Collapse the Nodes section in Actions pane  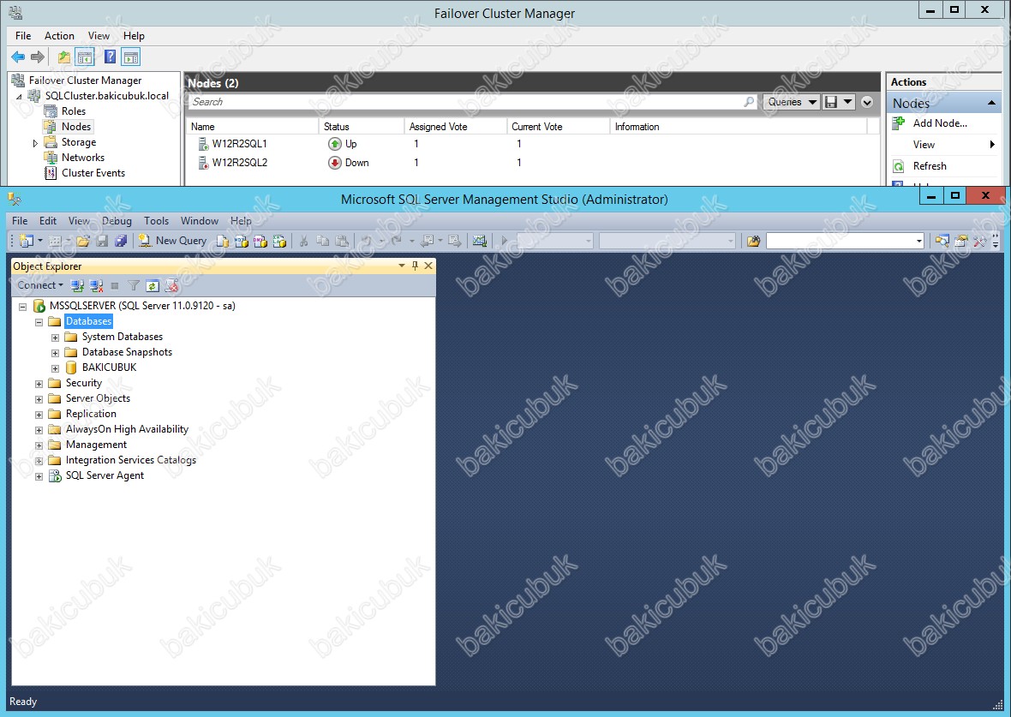click(x=991, y=103)
